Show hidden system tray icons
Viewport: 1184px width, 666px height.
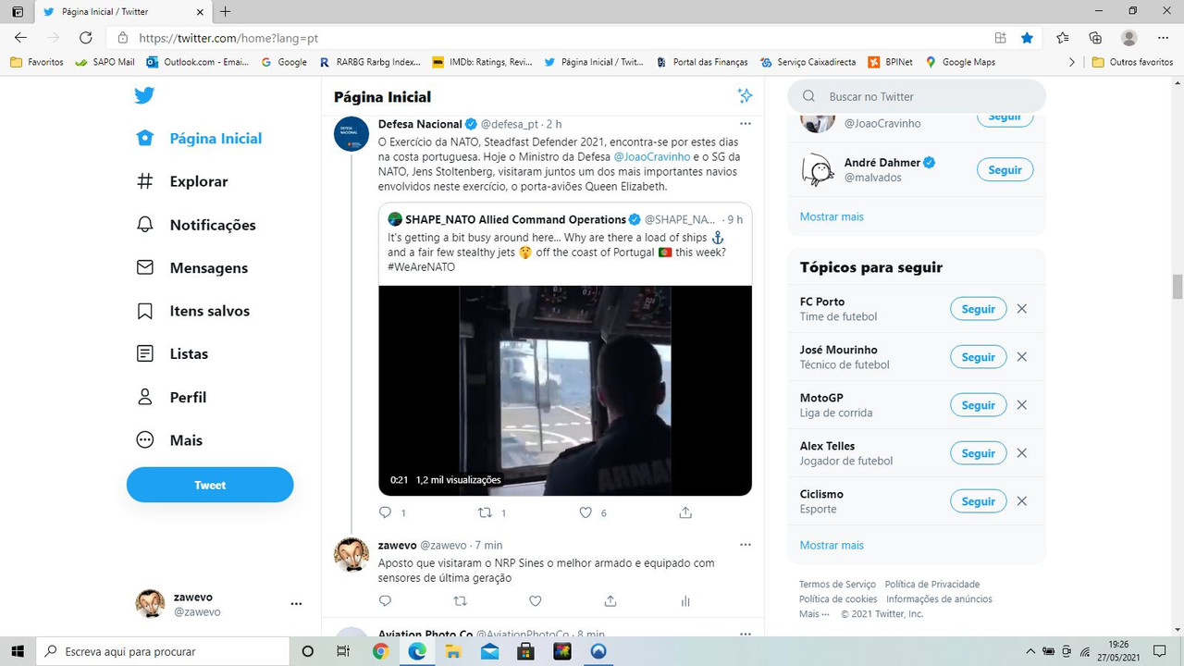coord(1030,651)
